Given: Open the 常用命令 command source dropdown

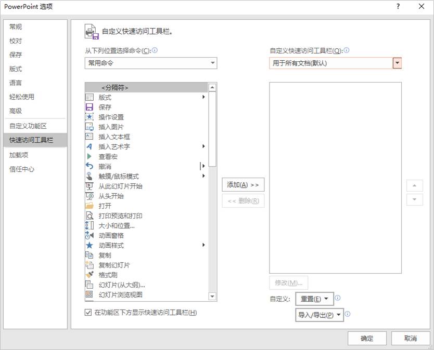Looking at the screenshot, I should coord(151,63).
